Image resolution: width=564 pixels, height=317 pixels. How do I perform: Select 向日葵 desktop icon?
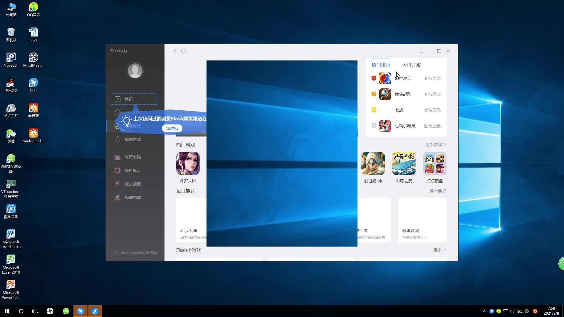click(x=33, y=110)
